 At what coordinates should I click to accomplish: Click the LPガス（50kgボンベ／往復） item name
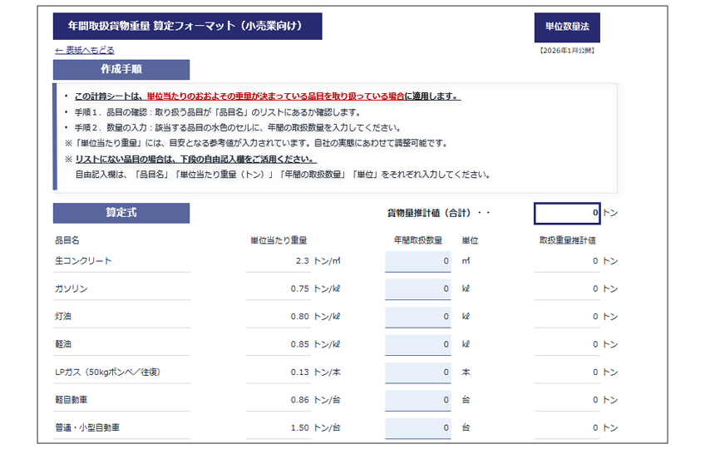coord(107,373)
